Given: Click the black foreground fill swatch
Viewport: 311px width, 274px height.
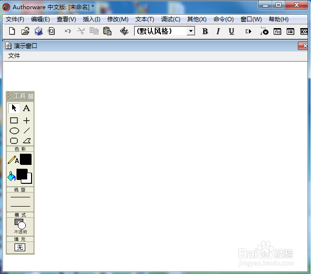Looking at the screenshot, I should [x=21, y=174].
